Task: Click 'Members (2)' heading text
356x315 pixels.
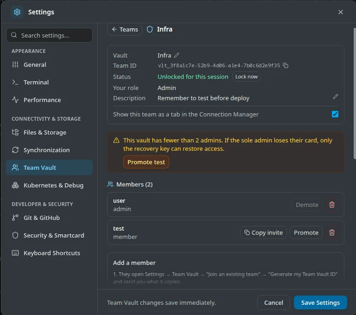Action: (x=134, y=184)
